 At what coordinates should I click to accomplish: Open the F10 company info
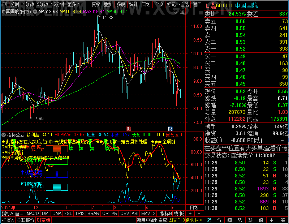pyautogui.click(x=159, y=4)
